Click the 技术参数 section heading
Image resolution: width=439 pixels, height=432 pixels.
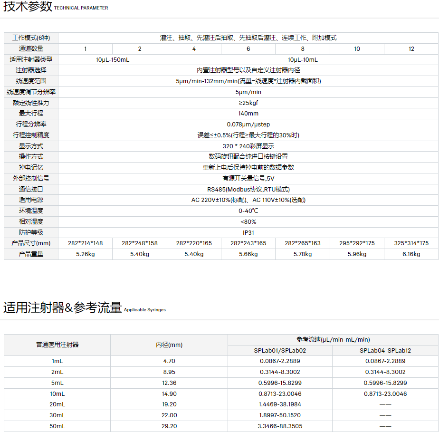click(x=28, y=7)
